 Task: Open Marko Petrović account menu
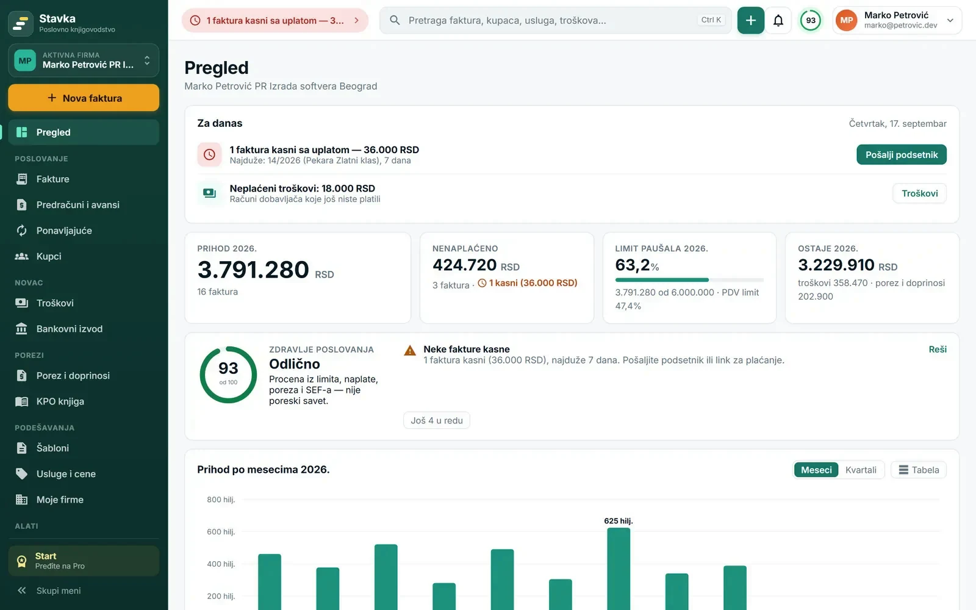(897, 21)
